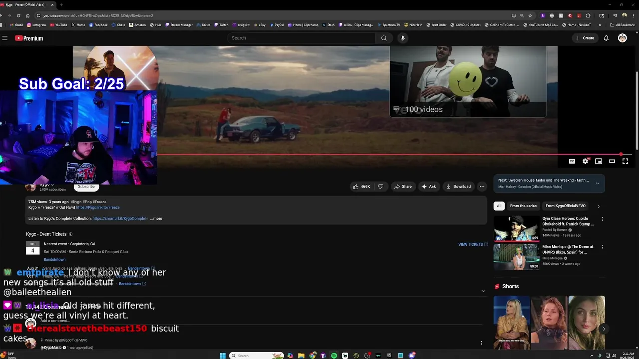Click the Ask button

pos(429,187)
